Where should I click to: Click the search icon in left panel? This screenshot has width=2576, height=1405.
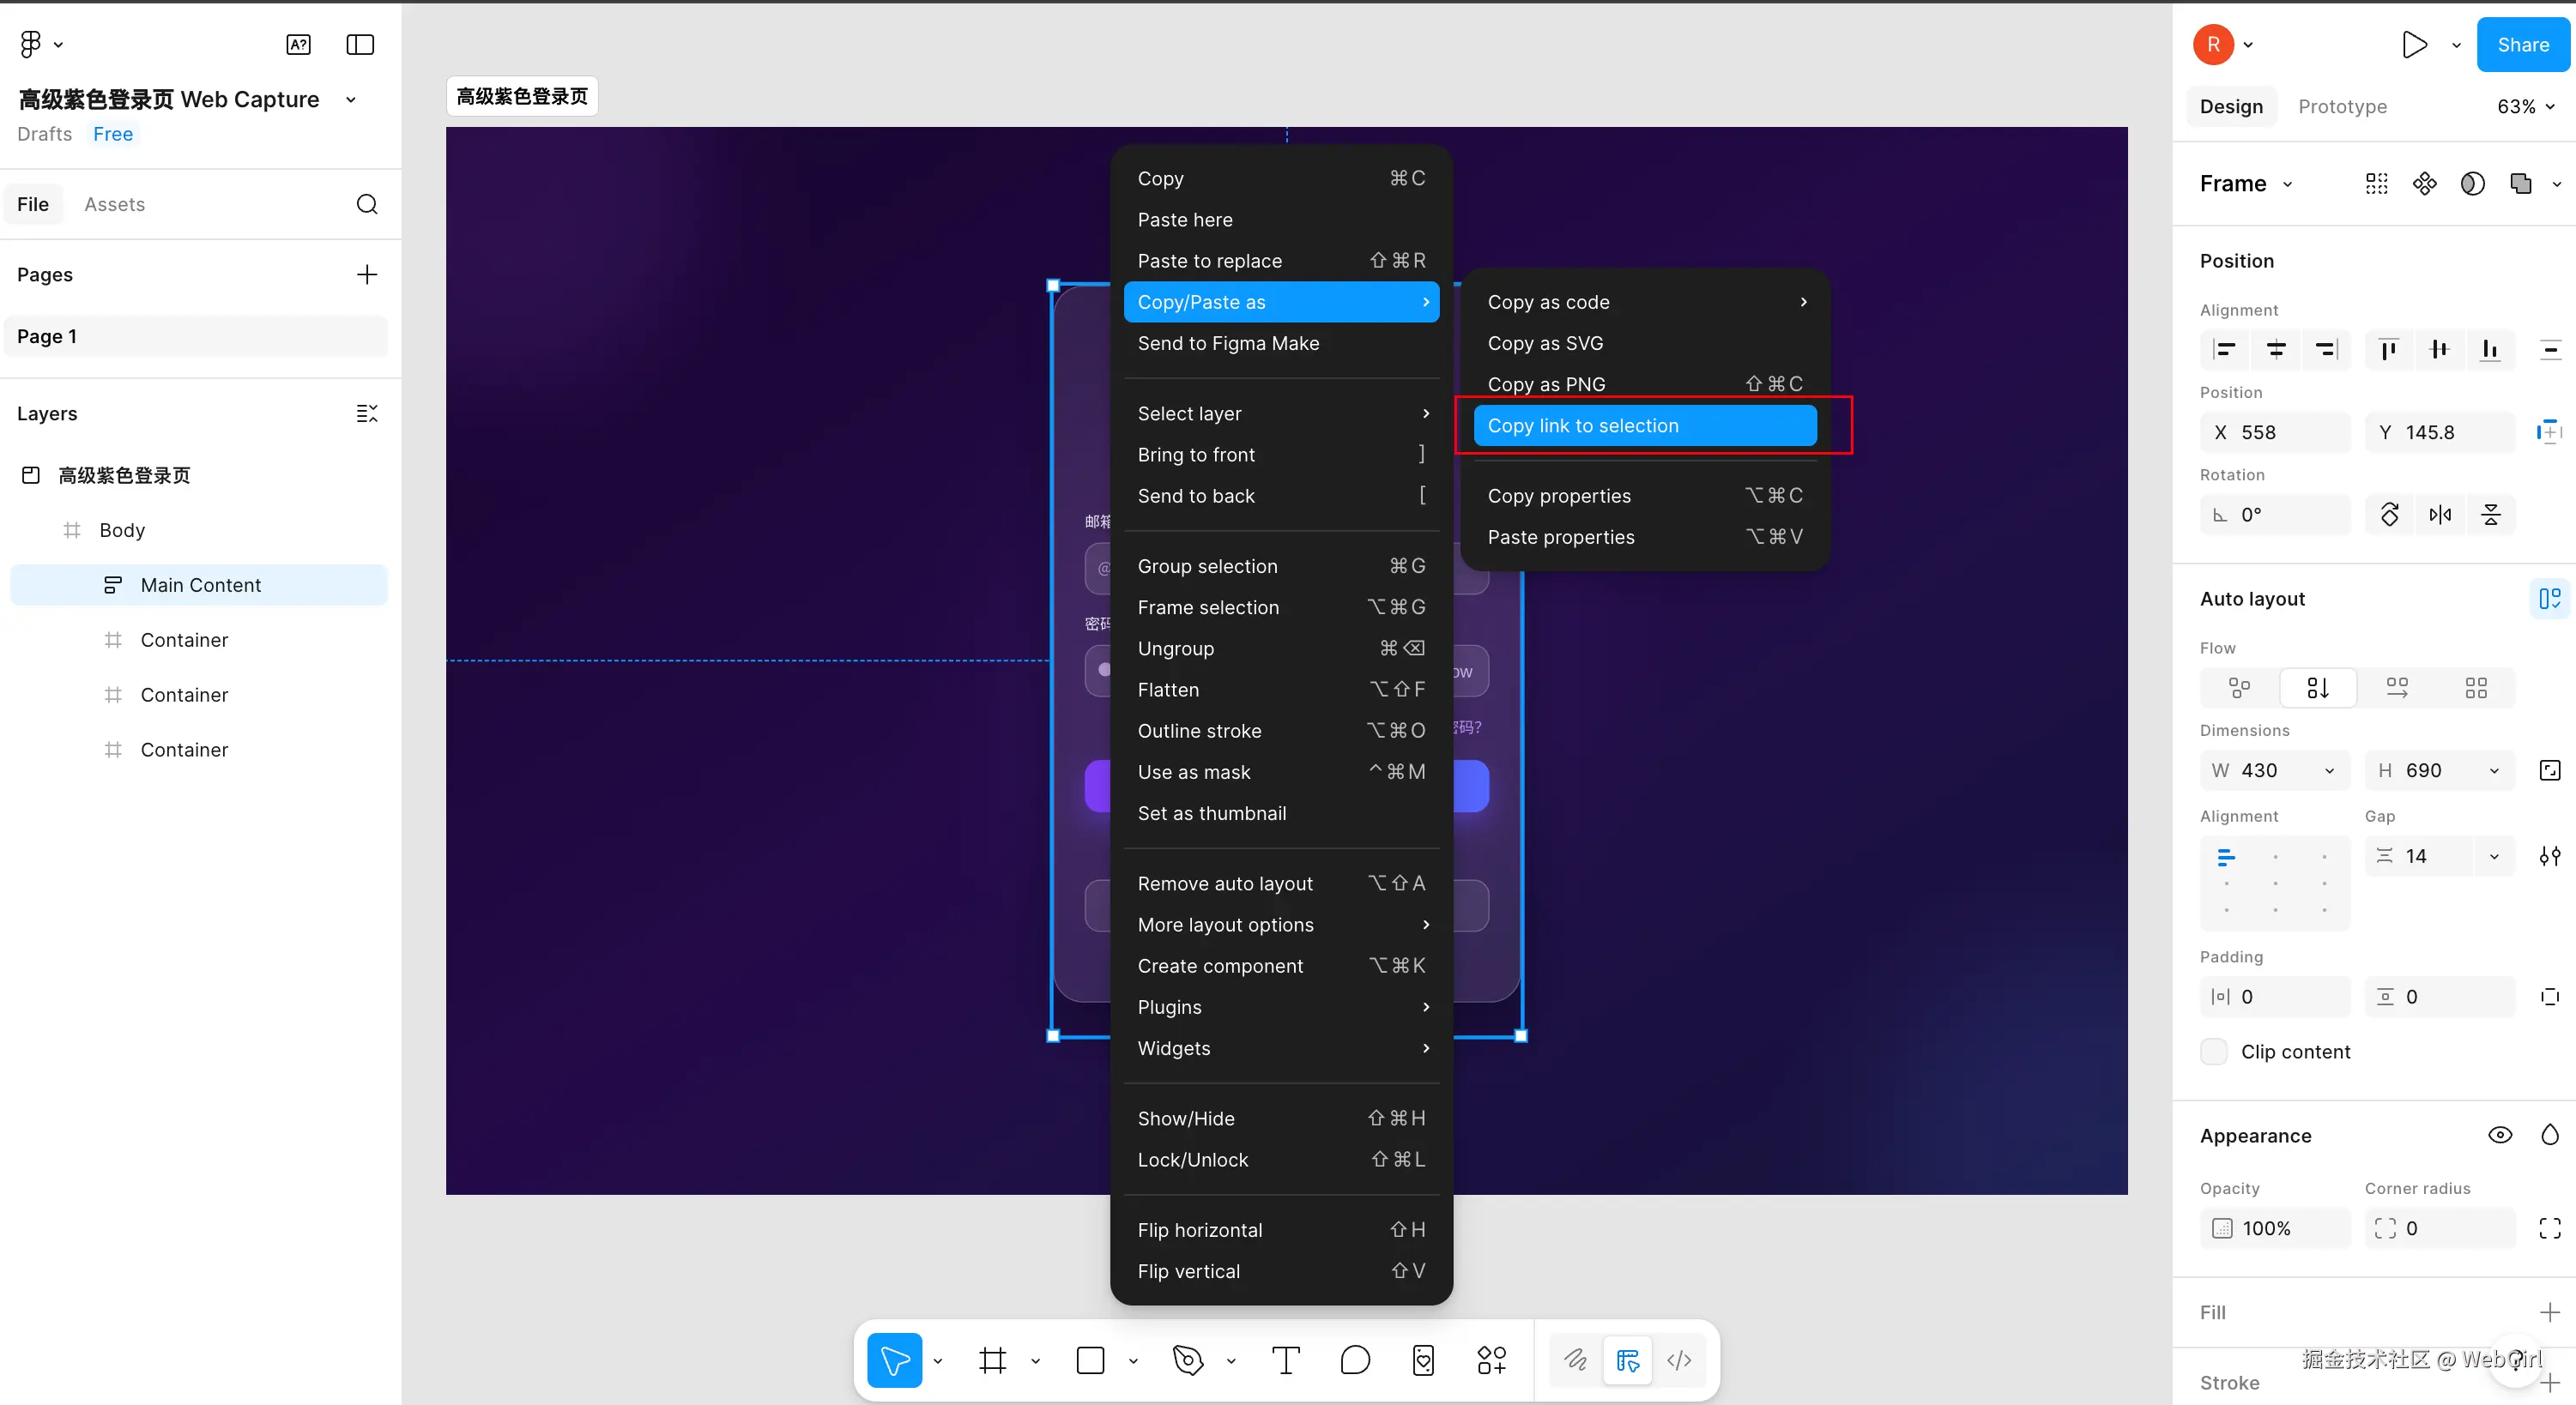pyautogui.click(x=367, y=204)
